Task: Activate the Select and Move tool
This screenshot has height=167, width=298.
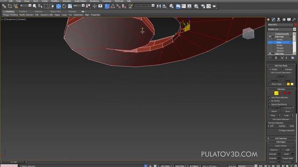Action: (58, 6)
